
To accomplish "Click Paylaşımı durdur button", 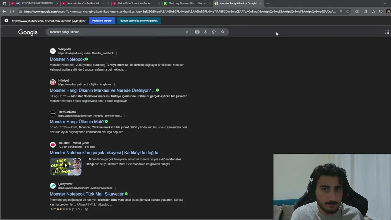I will (102, 21).
